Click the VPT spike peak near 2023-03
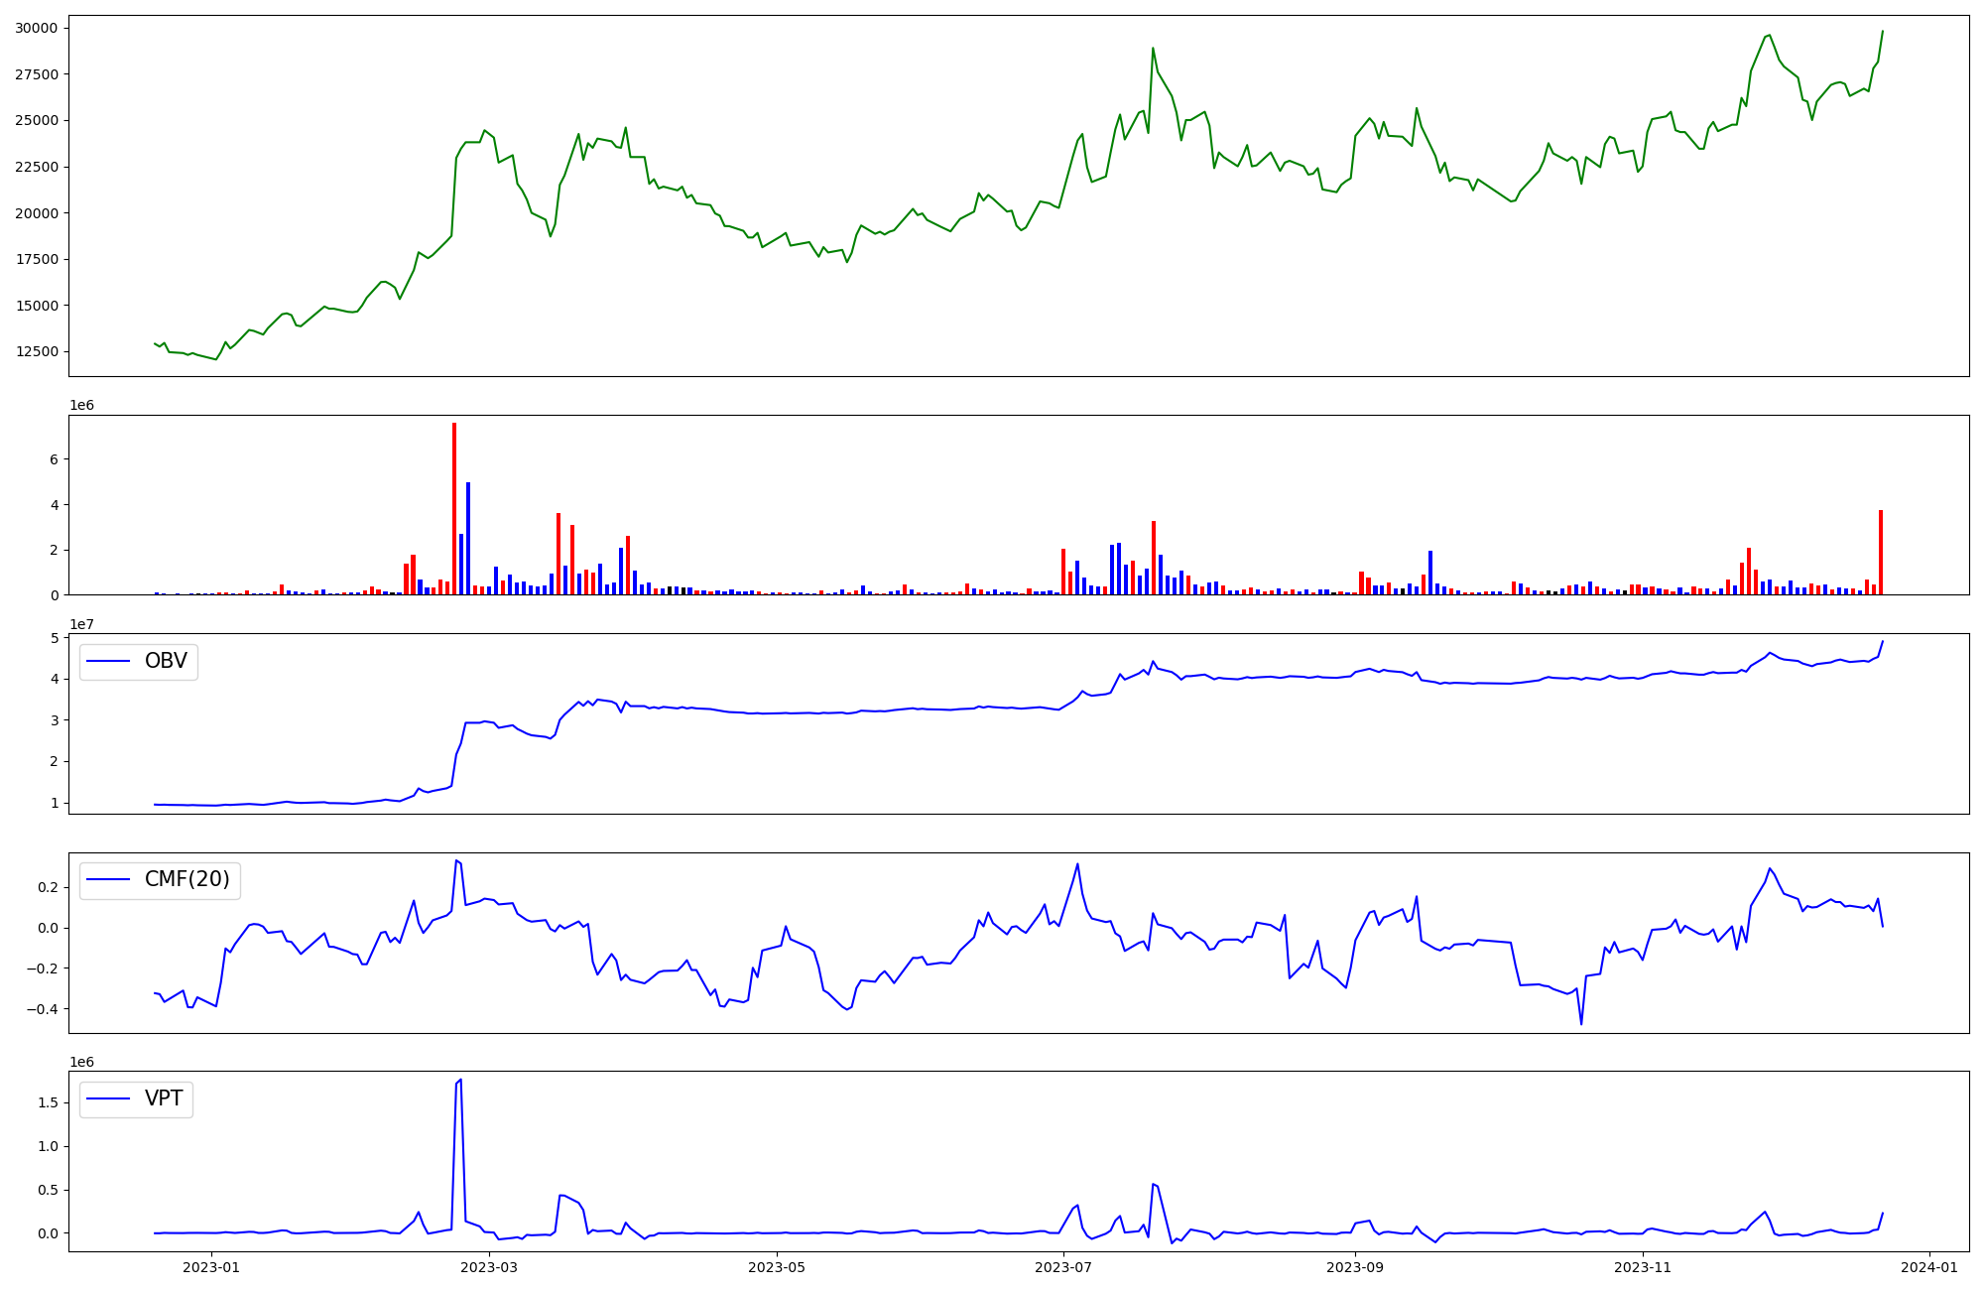Image resolution: width=1984 pixels, height=1290 pixels. coord(460,1080)
